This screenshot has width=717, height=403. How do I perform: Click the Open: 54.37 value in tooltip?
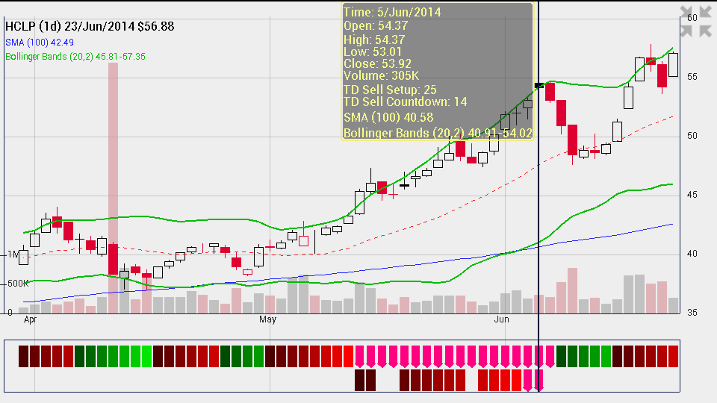(376, 26)
